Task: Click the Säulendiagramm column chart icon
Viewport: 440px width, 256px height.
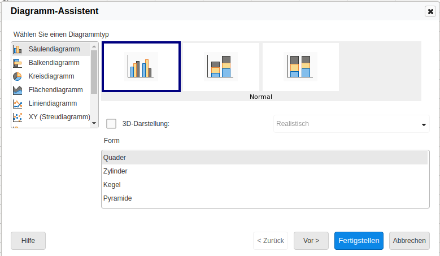Action: 18,49
